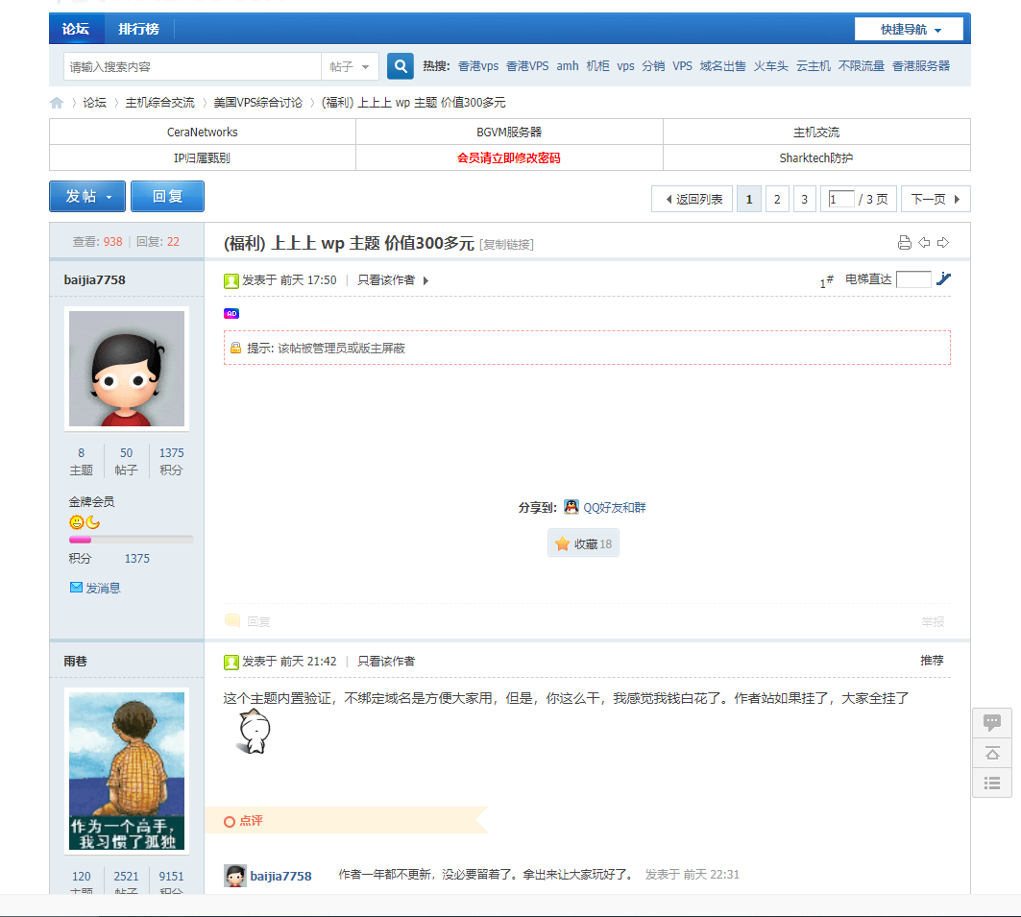This screenshot has height=917, width=1021.
Task: Click the printer icon beside thread title
Action: point(904,243)
